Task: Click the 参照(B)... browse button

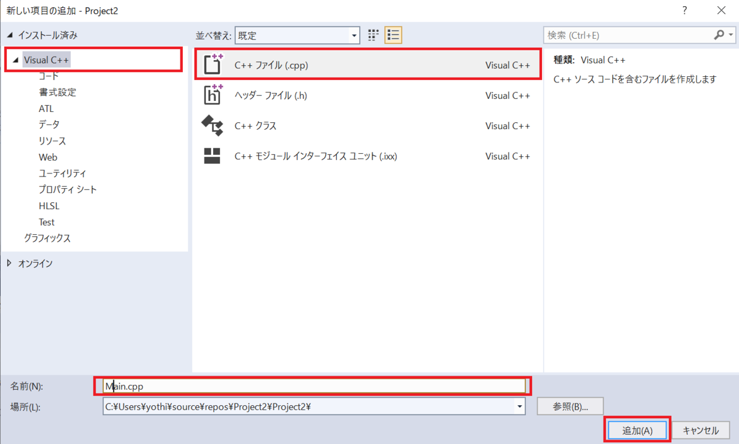Action: click(x=570, y=406)
